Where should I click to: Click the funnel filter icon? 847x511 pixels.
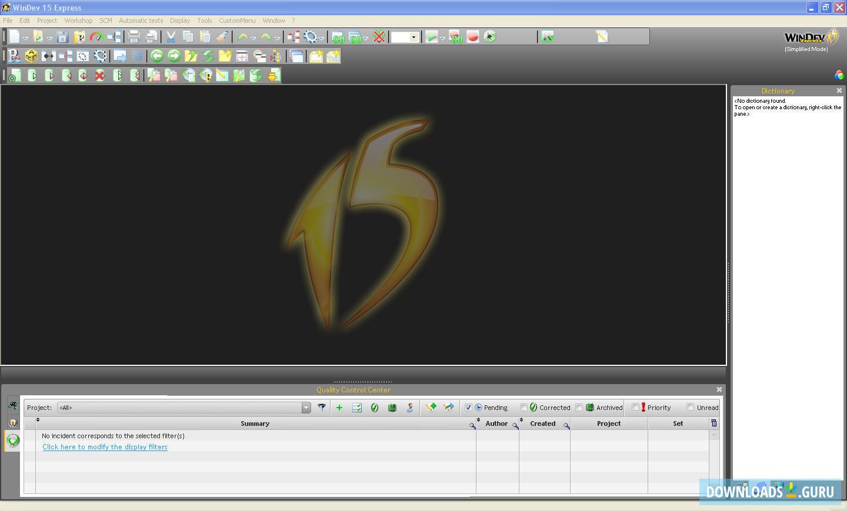[322, 407]
